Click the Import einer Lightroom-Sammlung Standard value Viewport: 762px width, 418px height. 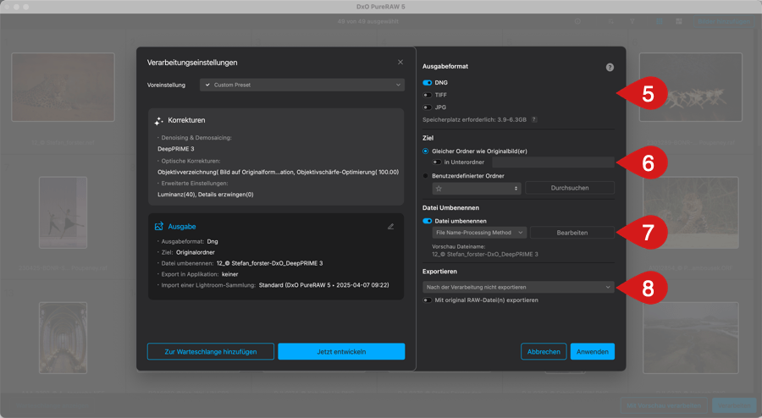(323, 285)
